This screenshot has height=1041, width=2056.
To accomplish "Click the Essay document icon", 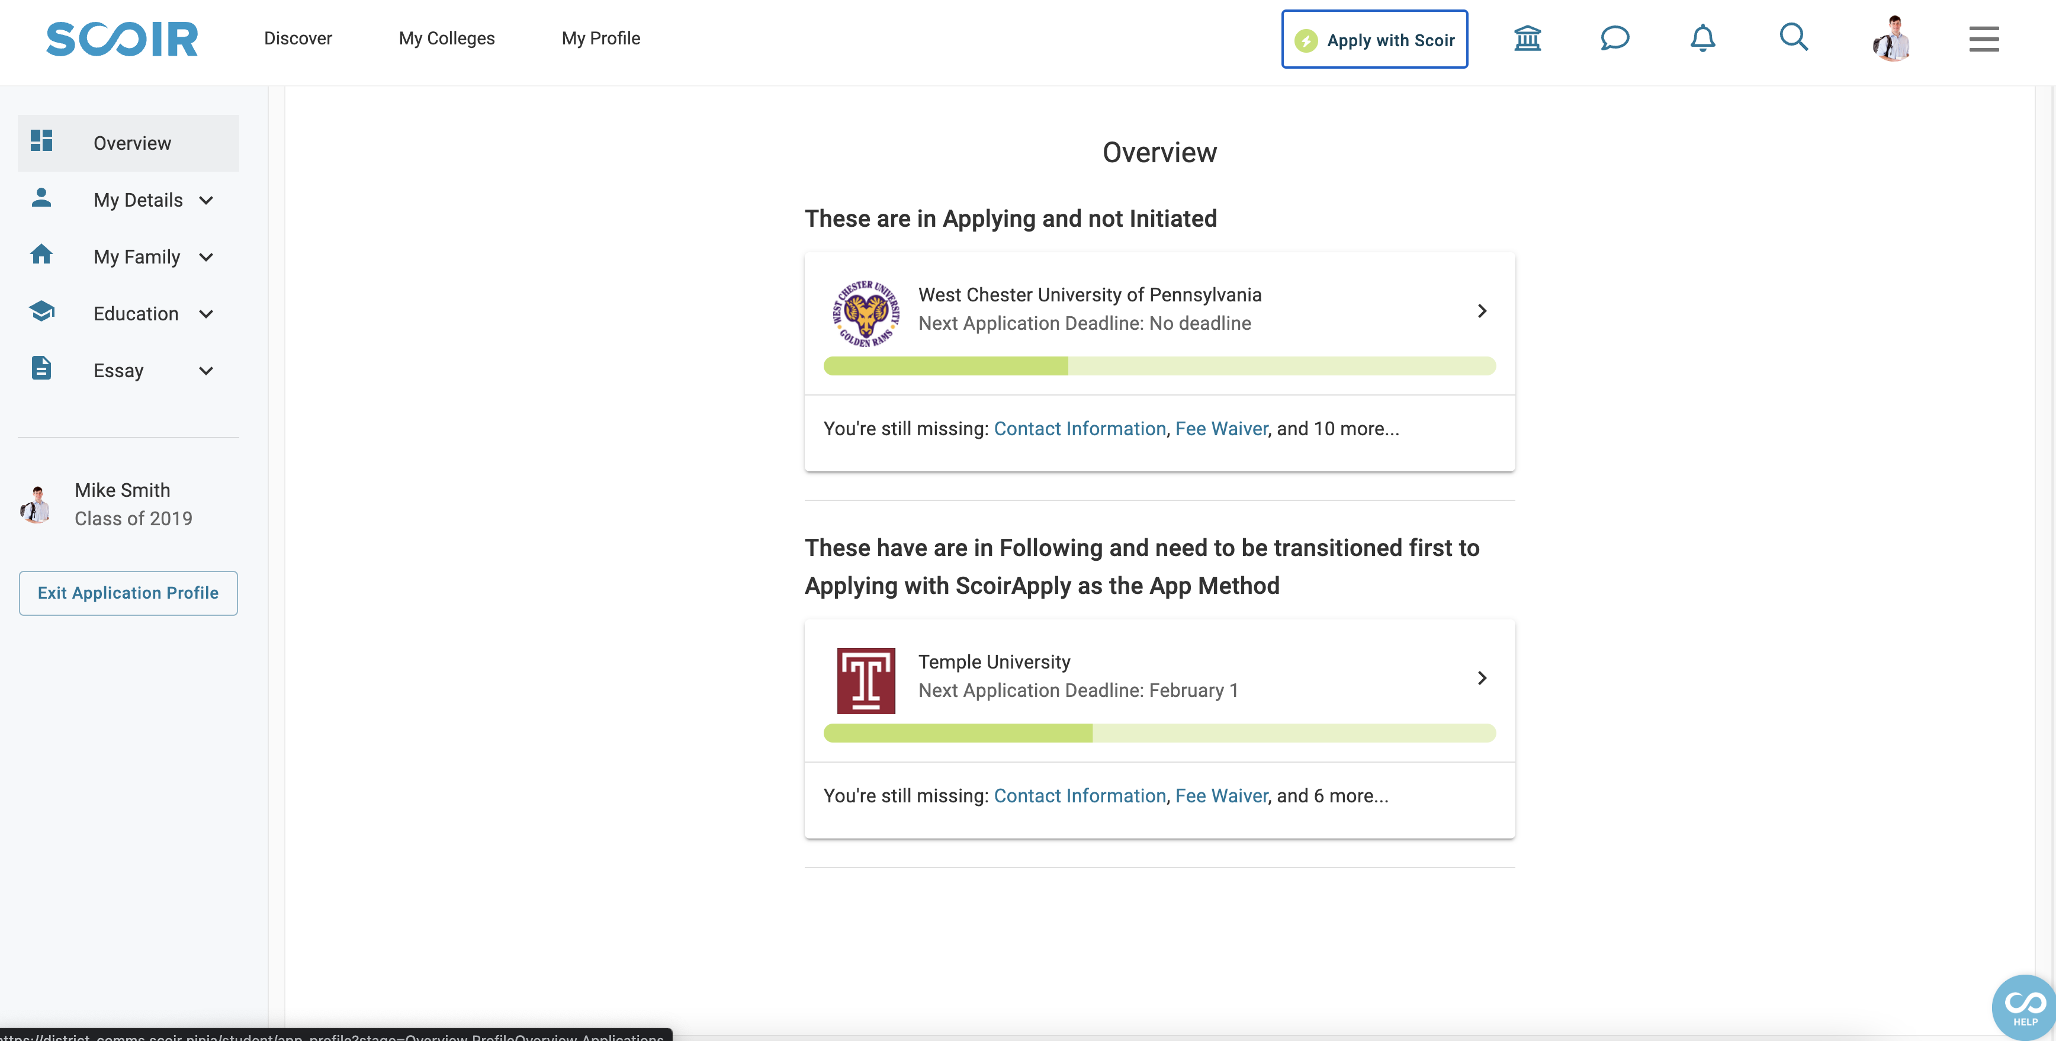I will click(41, 368).
